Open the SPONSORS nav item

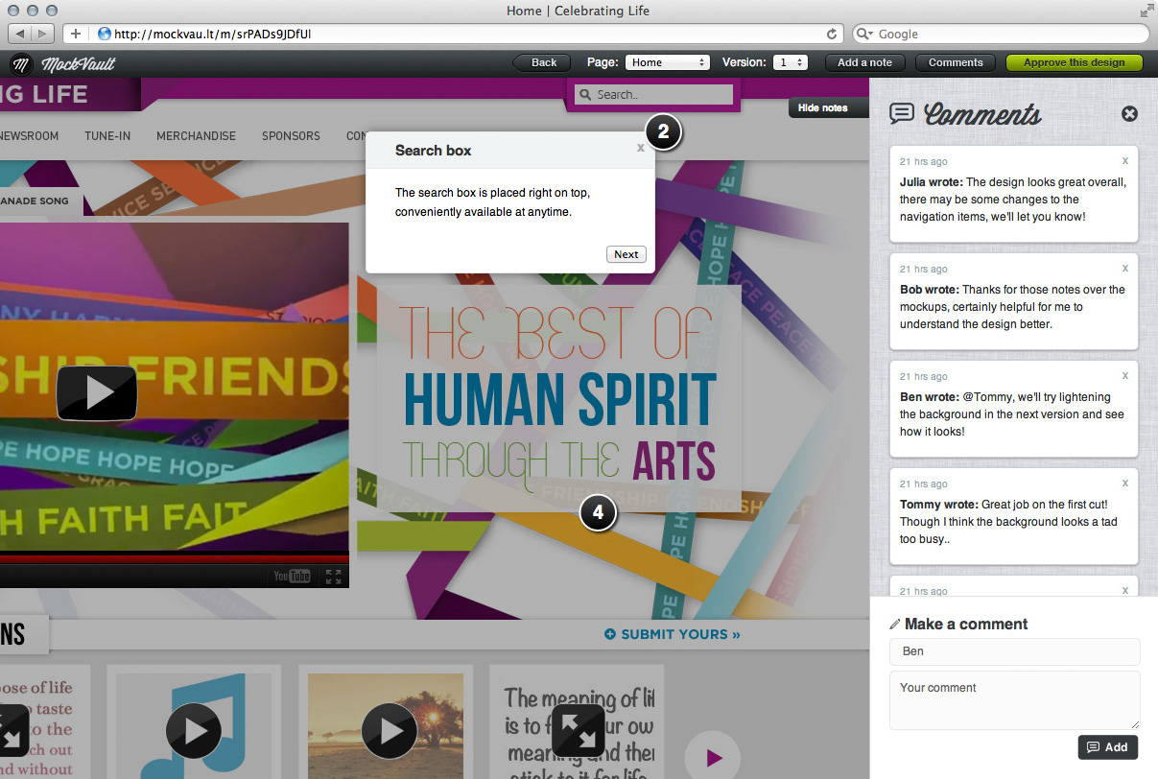(x=291, y=136)
